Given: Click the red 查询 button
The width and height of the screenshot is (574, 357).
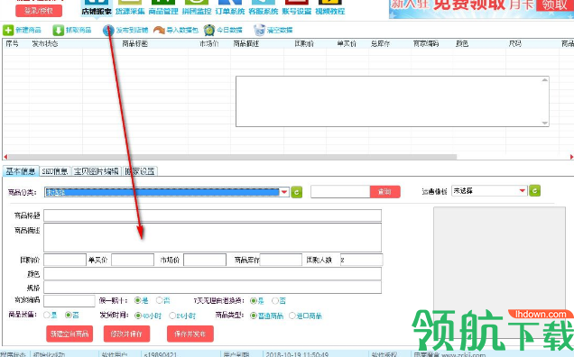Looking at the screenshot, I should pyautogui.click(x=384, y=192).
